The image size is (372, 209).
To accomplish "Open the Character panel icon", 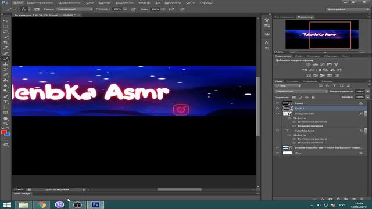I will (267, 42).
